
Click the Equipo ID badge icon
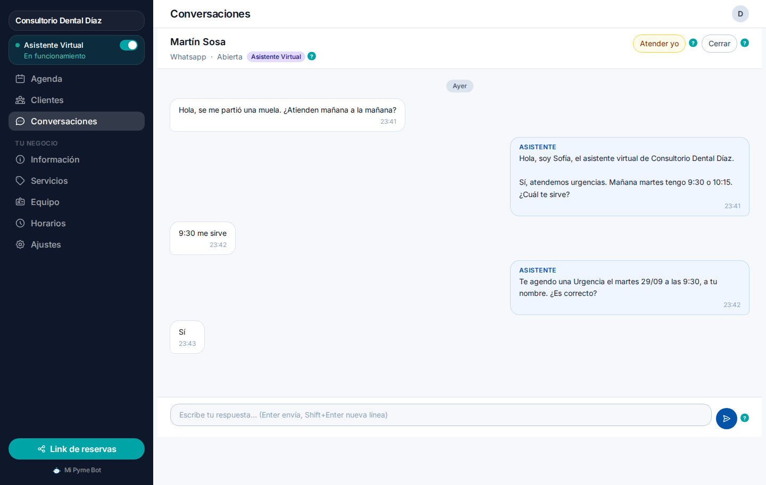click(x=20, y=202)
